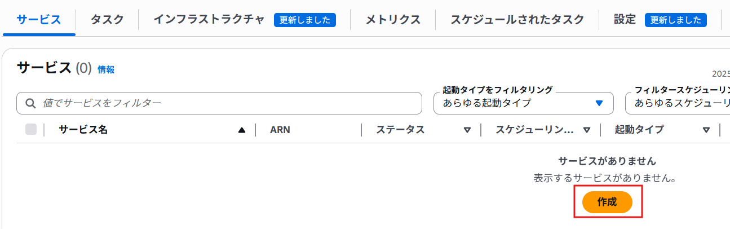Select the メトリクス tab
This screenshot has width=730, height=229.
pos(393,20)
